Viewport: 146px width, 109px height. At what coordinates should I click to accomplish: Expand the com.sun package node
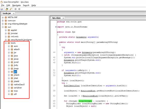pos(3,21)
